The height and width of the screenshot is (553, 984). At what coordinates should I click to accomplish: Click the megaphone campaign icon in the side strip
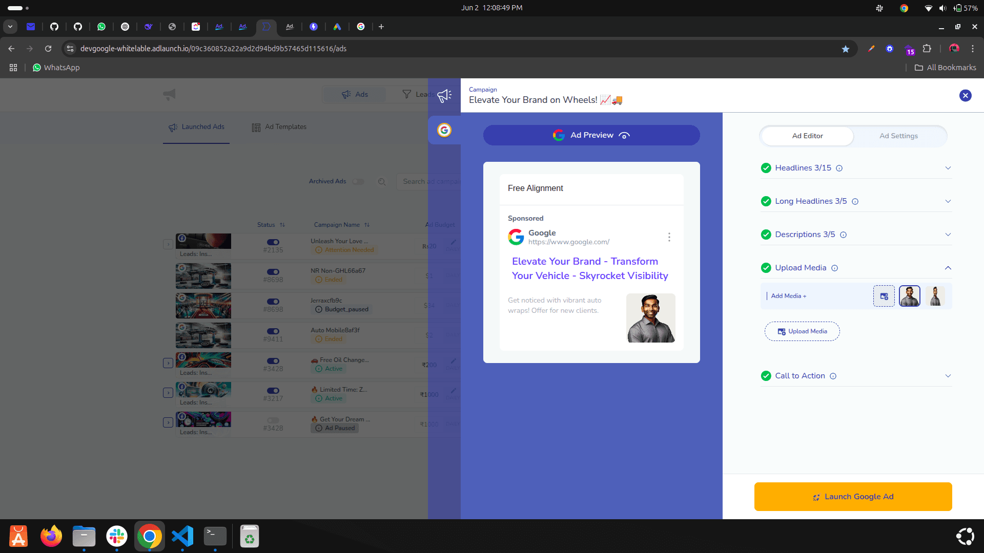tap(444, 95)
